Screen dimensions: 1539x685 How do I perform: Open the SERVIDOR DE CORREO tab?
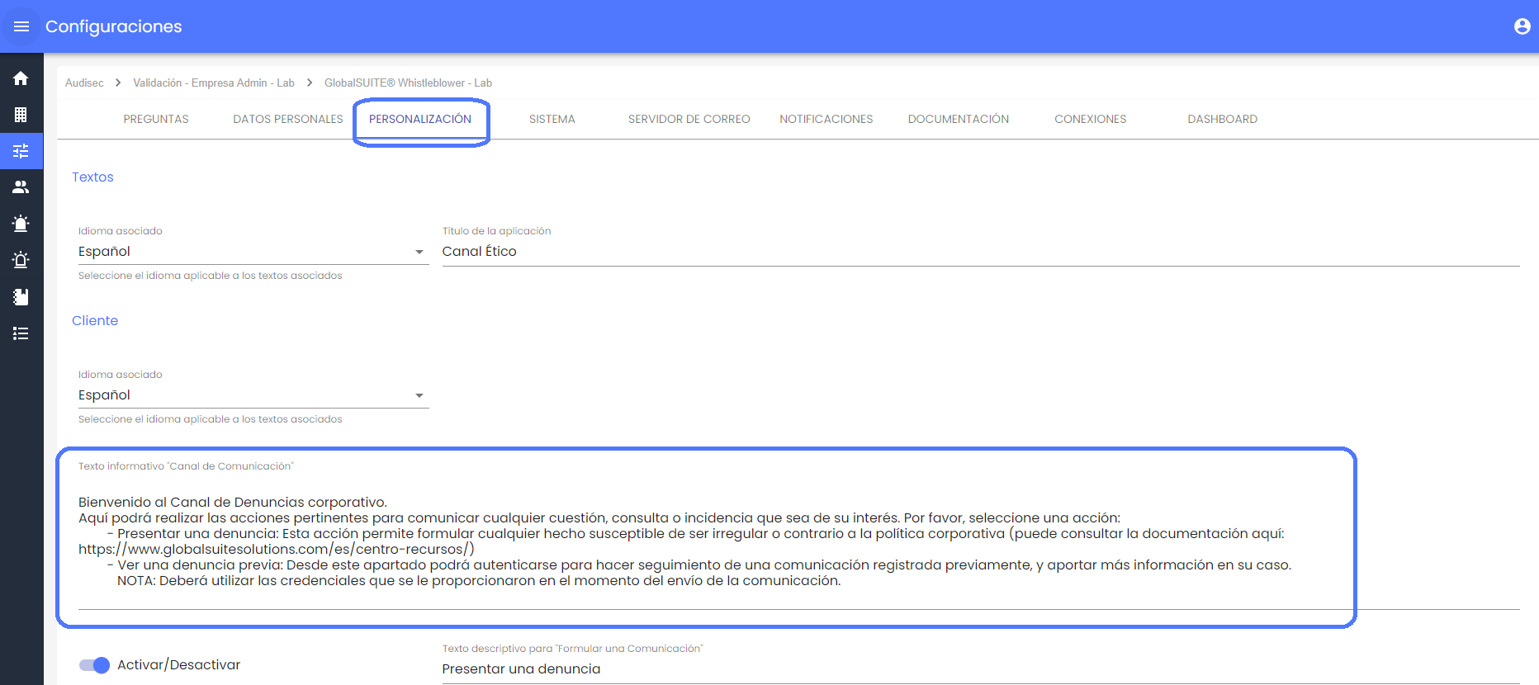(689, 120)
